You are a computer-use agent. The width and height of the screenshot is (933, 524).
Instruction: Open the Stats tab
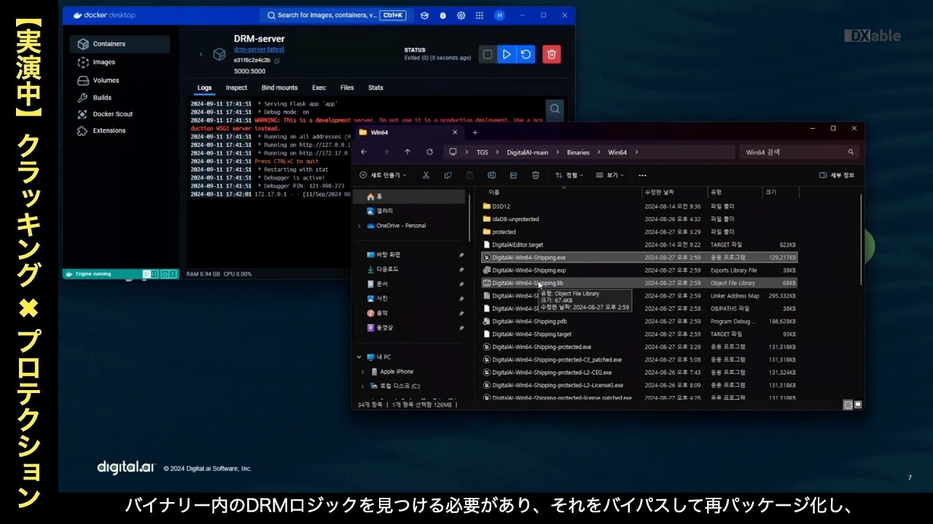coord(375,87)
